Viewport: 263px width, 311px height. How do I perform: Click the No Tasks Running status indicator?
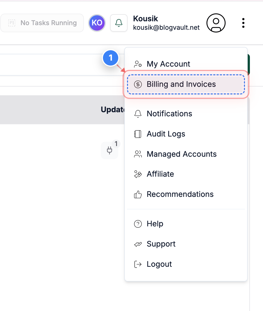[42, 23]
